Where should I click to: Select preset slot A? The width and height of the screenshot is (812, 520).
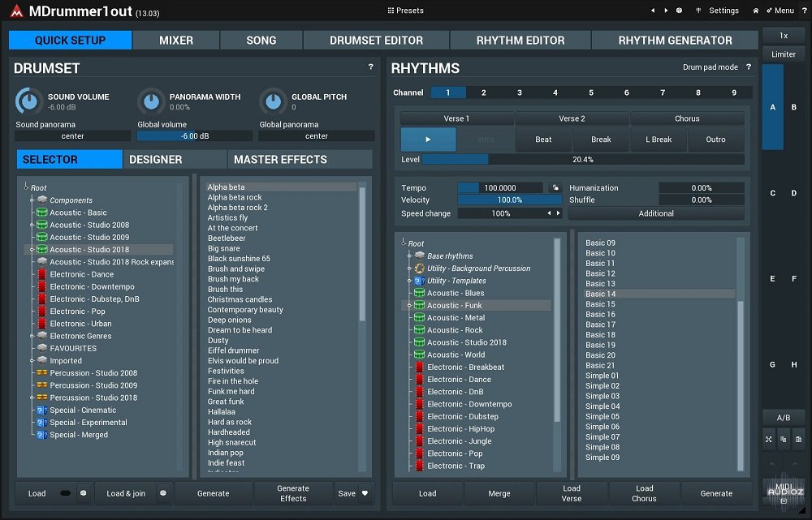point(773,107)
